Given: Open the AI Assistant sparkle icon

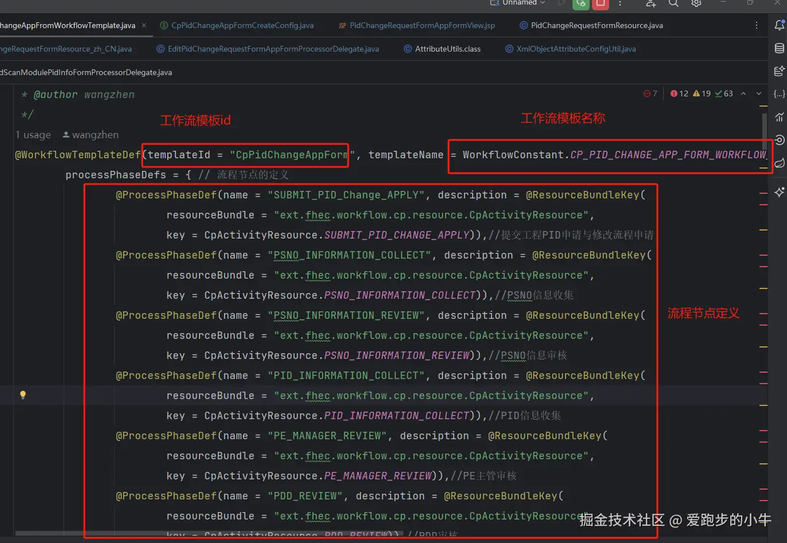Looking at the screenshot, I should tap(779, 192).
